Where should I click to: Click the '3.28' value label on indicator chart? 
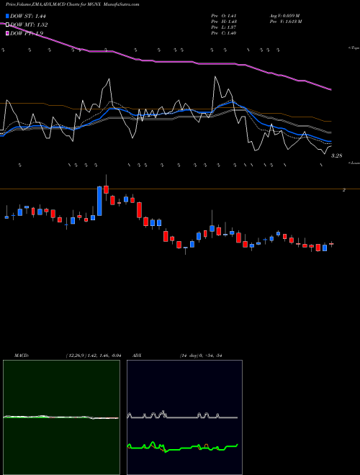[x=337, y=155]
